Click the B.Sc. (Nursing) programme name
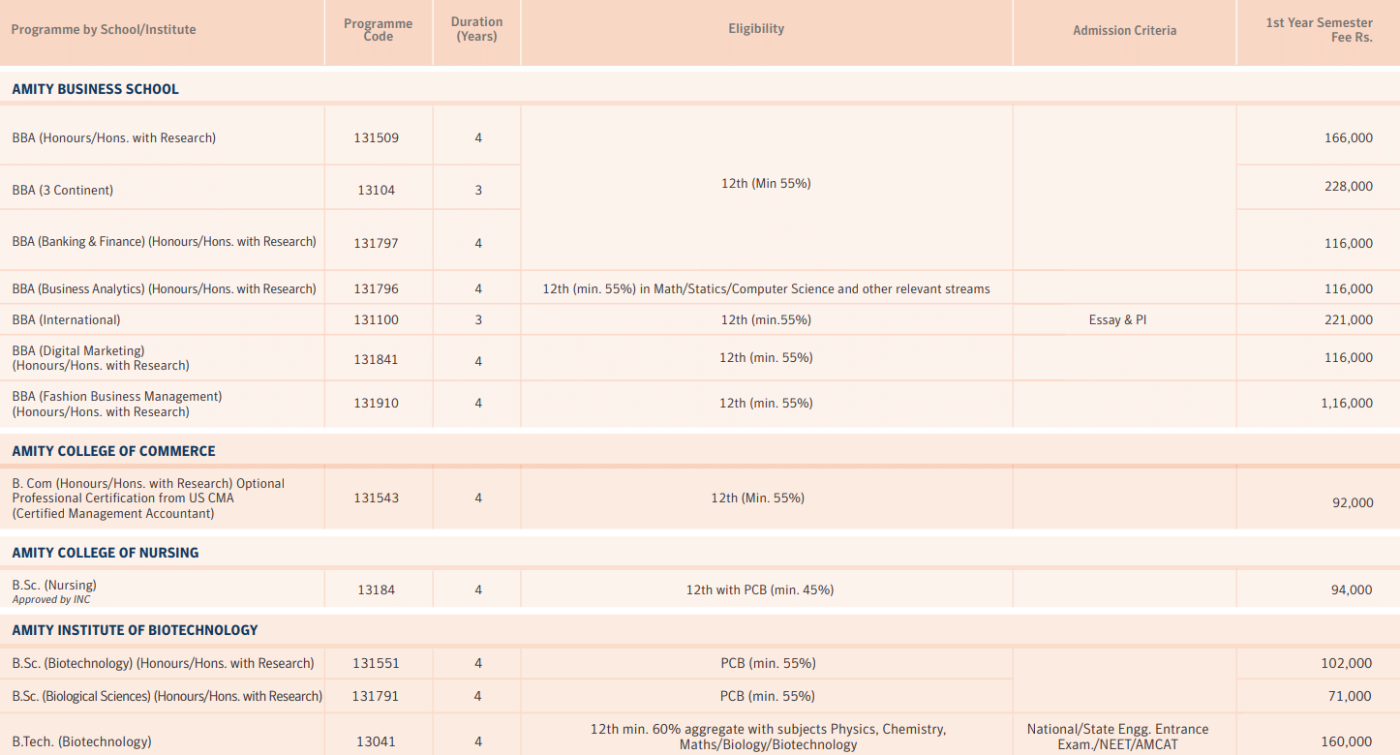 [53, 585]
